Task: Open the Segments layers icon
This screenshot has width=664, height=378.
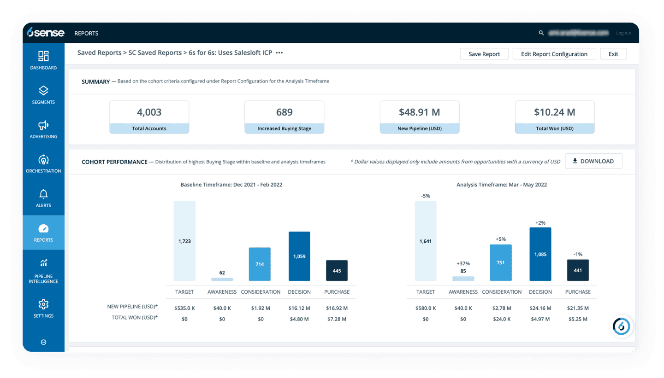Action: click(43, 91)
